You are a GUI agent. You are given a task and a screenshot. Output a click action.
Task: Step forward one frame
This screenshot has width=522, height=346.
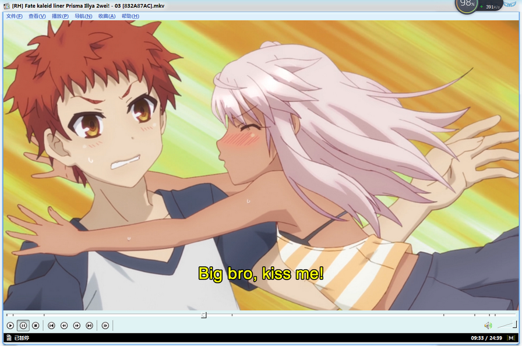[x=105, y=326]
